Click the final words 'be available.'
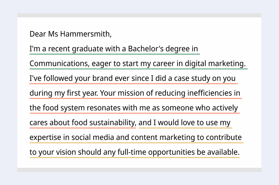This screenshot has height=185, width=279. pos(218,152)
